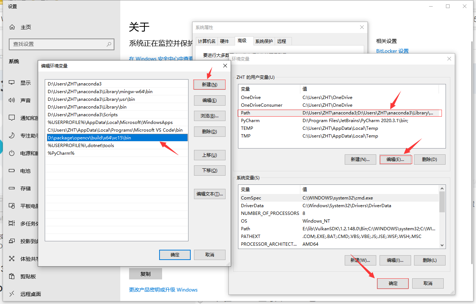Close the 编辑环境变量 dialog
Screen dimensions: 476x304
point(225,66)
